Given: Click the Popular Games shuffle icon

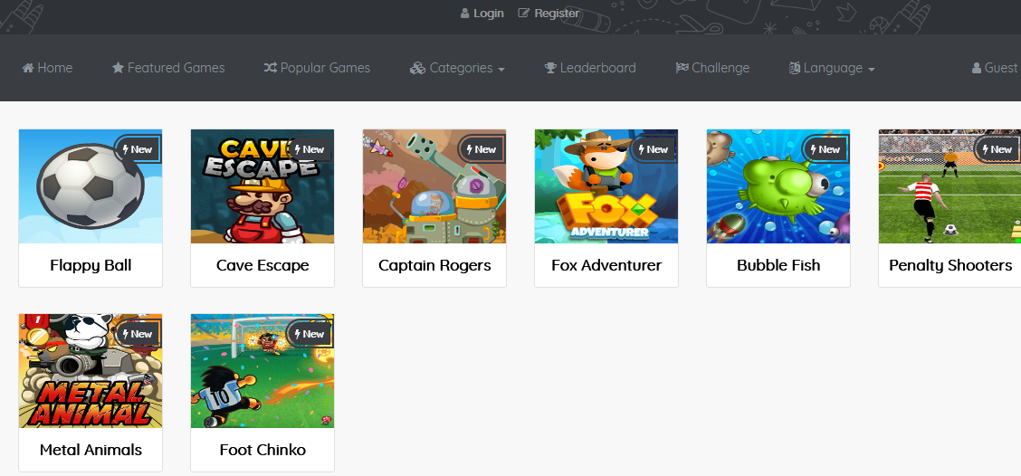Looking at the screenshot, I should click(271, 68).
